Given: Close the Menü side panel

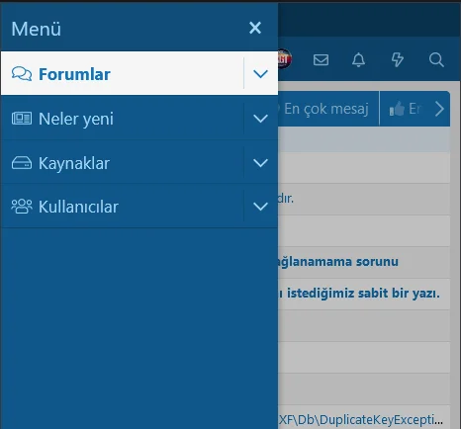Looking at the screenshot, I should [x=255, y=28].
